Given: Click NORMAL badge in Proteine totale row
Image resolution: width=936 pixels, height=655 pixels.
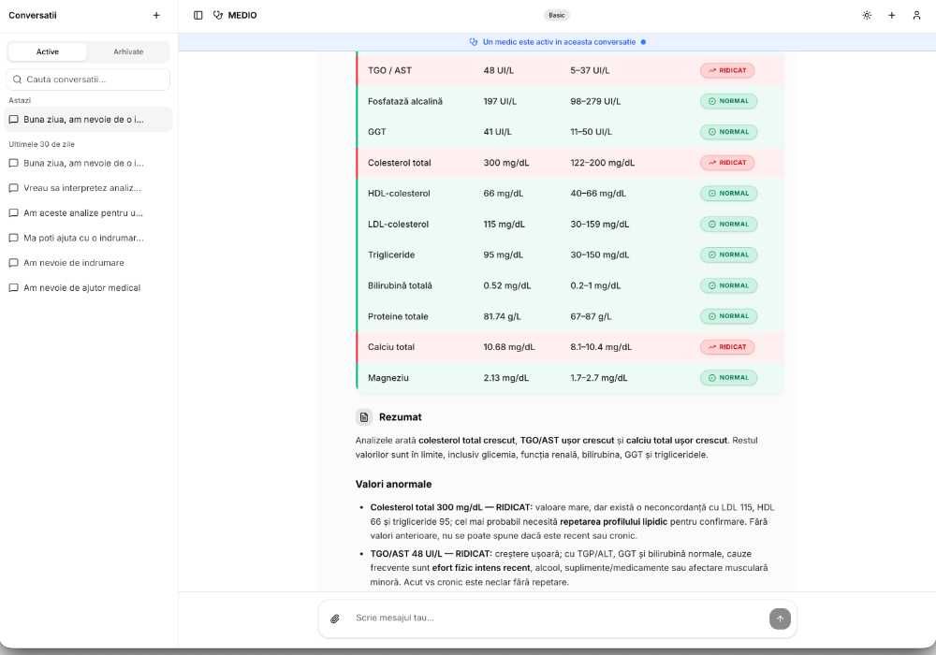Looking at the screenshot, I should pyautogui.click(x=728, y=316).
